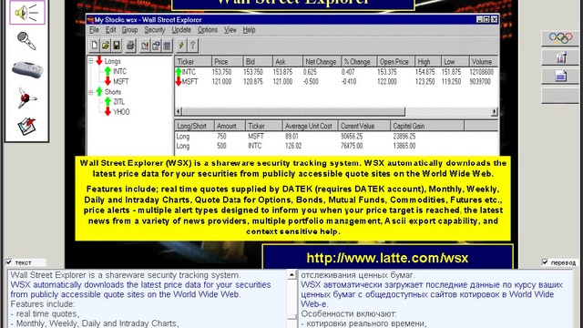Select the Shorts group label
The image size is (583, 328).
tap(113, 92)
